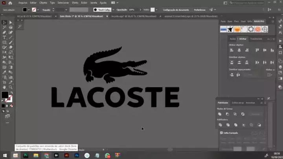Select the orange sphere graphic style thumbnail
Image resolution: width=283 pixels, height=159 pixels.
click(237, 29)
